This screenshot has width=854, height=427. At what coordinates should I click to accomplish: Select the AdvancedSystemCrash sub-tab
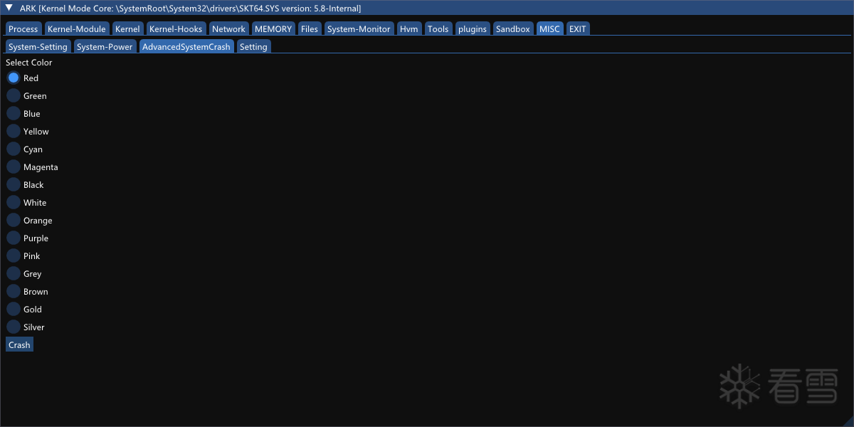(x=186, y=46)
